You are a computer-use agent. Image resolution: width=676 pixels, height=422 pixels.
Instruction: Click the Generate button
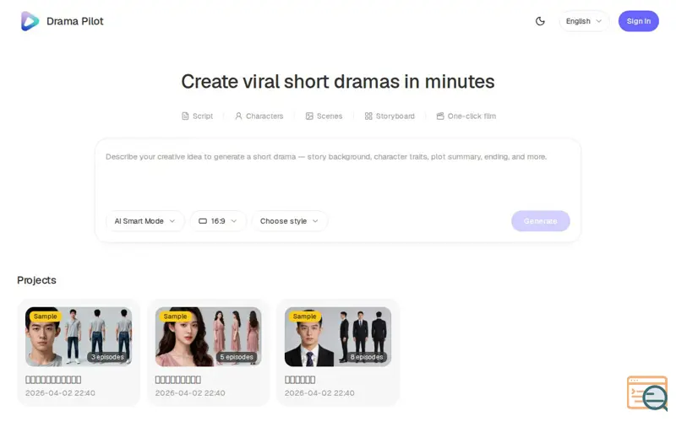click(541, 221)
